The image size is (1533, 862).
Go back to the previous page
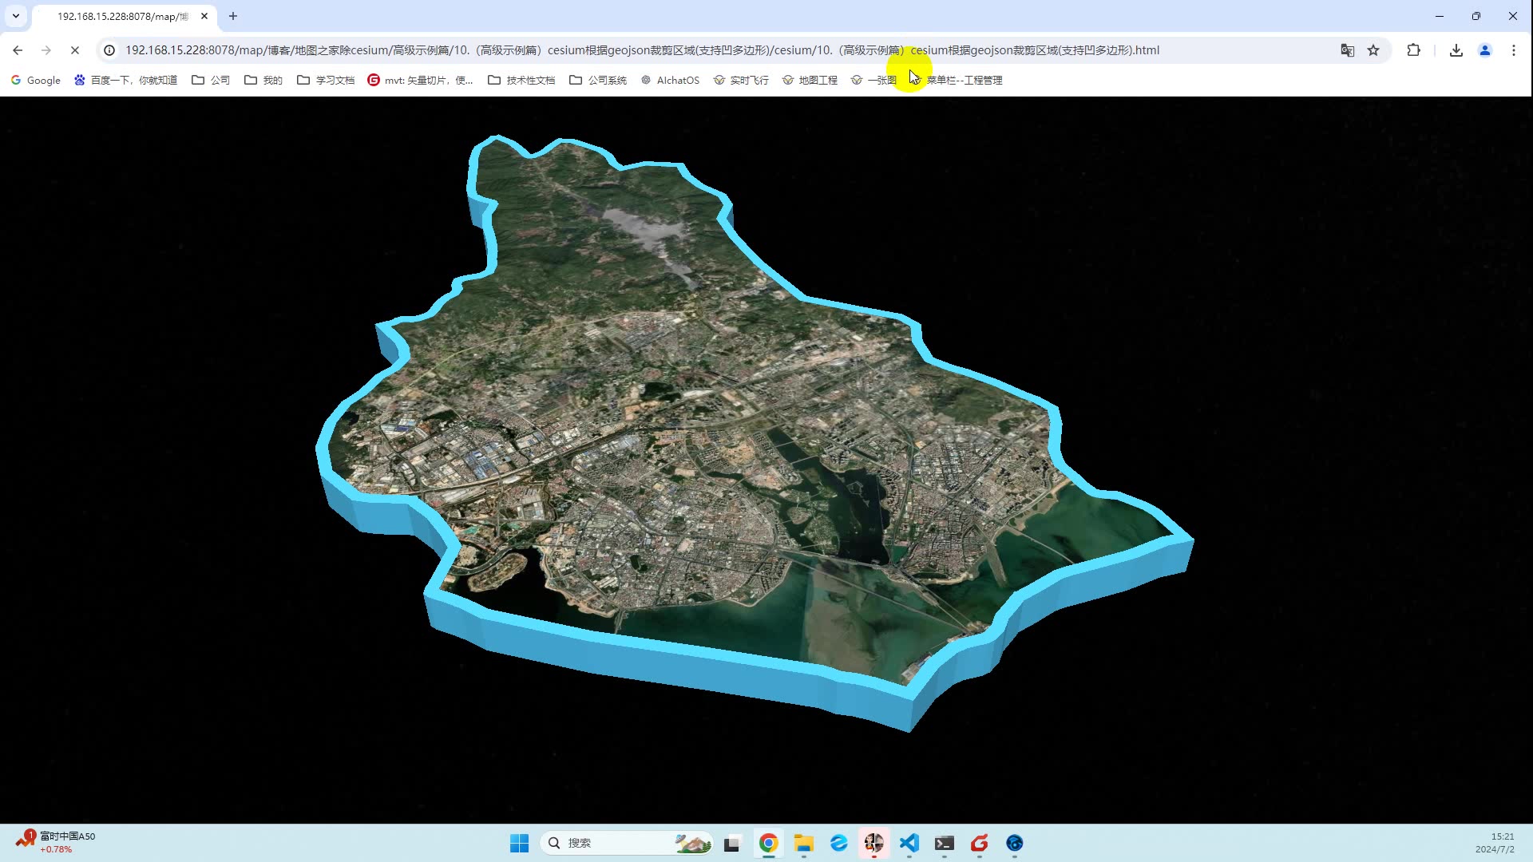(x=18, y=50)
